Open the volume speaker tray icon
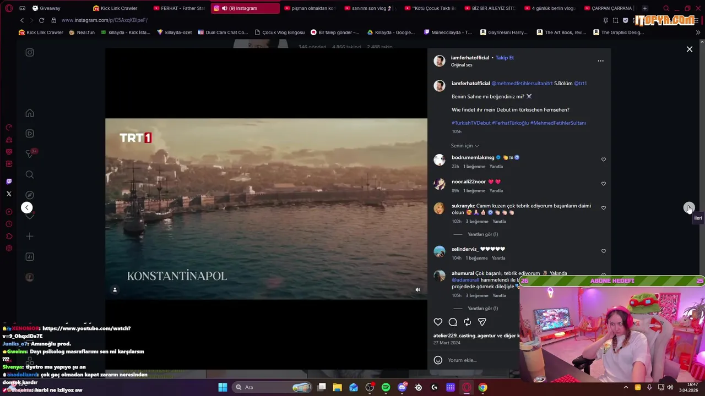The image size is (705, 396). pyautogui.click(x=670, y=387)
